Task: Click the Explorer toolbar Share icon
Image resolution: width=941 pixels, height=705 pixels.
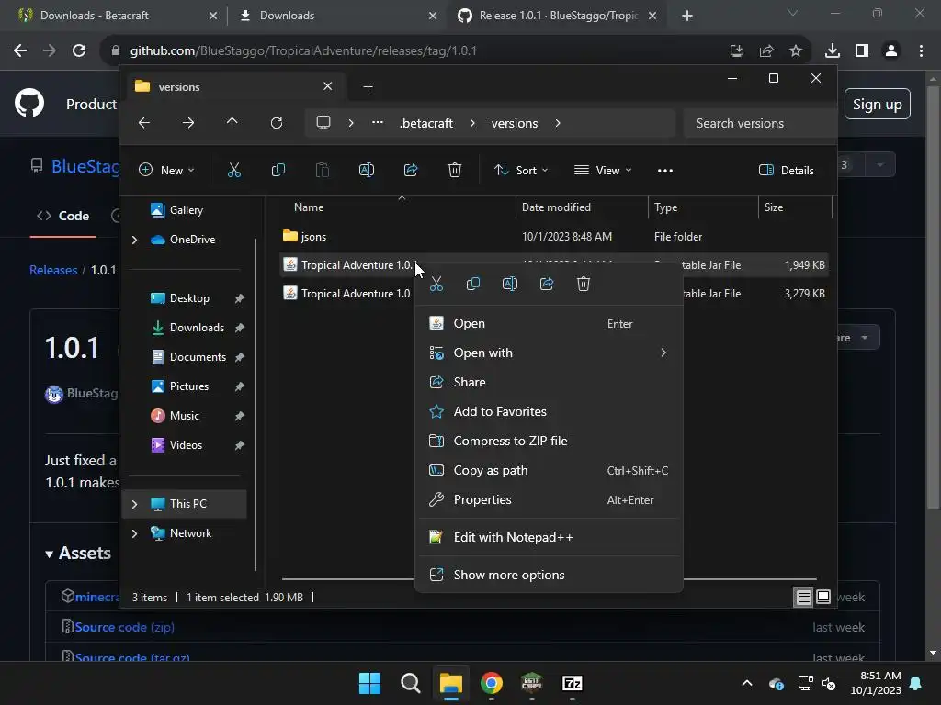Action: pyautogui.click(x=411, y=170)
